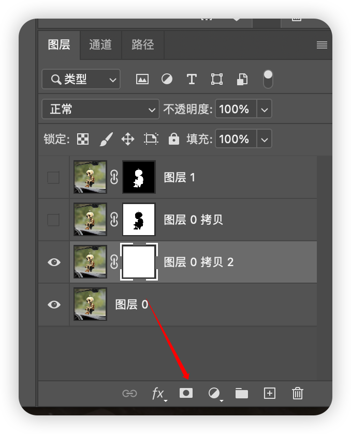This screenshot has height=434, width=351.
Task: Toggle mask link on 图层 1
Action: (x=114, y=177)
